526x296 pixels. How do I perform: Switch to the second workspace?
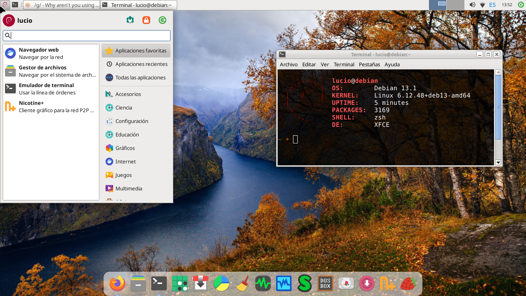pos(456,5)
